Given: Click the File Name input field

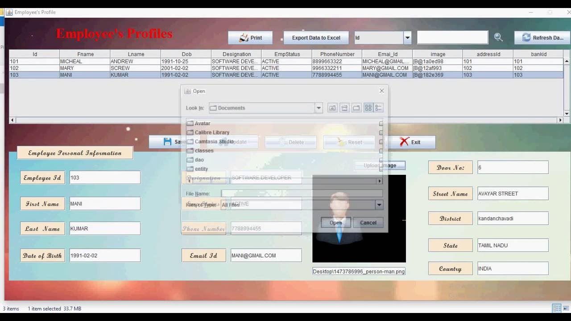Looking at the screenshot, I should pyautogui.click(x=302, y=193).
